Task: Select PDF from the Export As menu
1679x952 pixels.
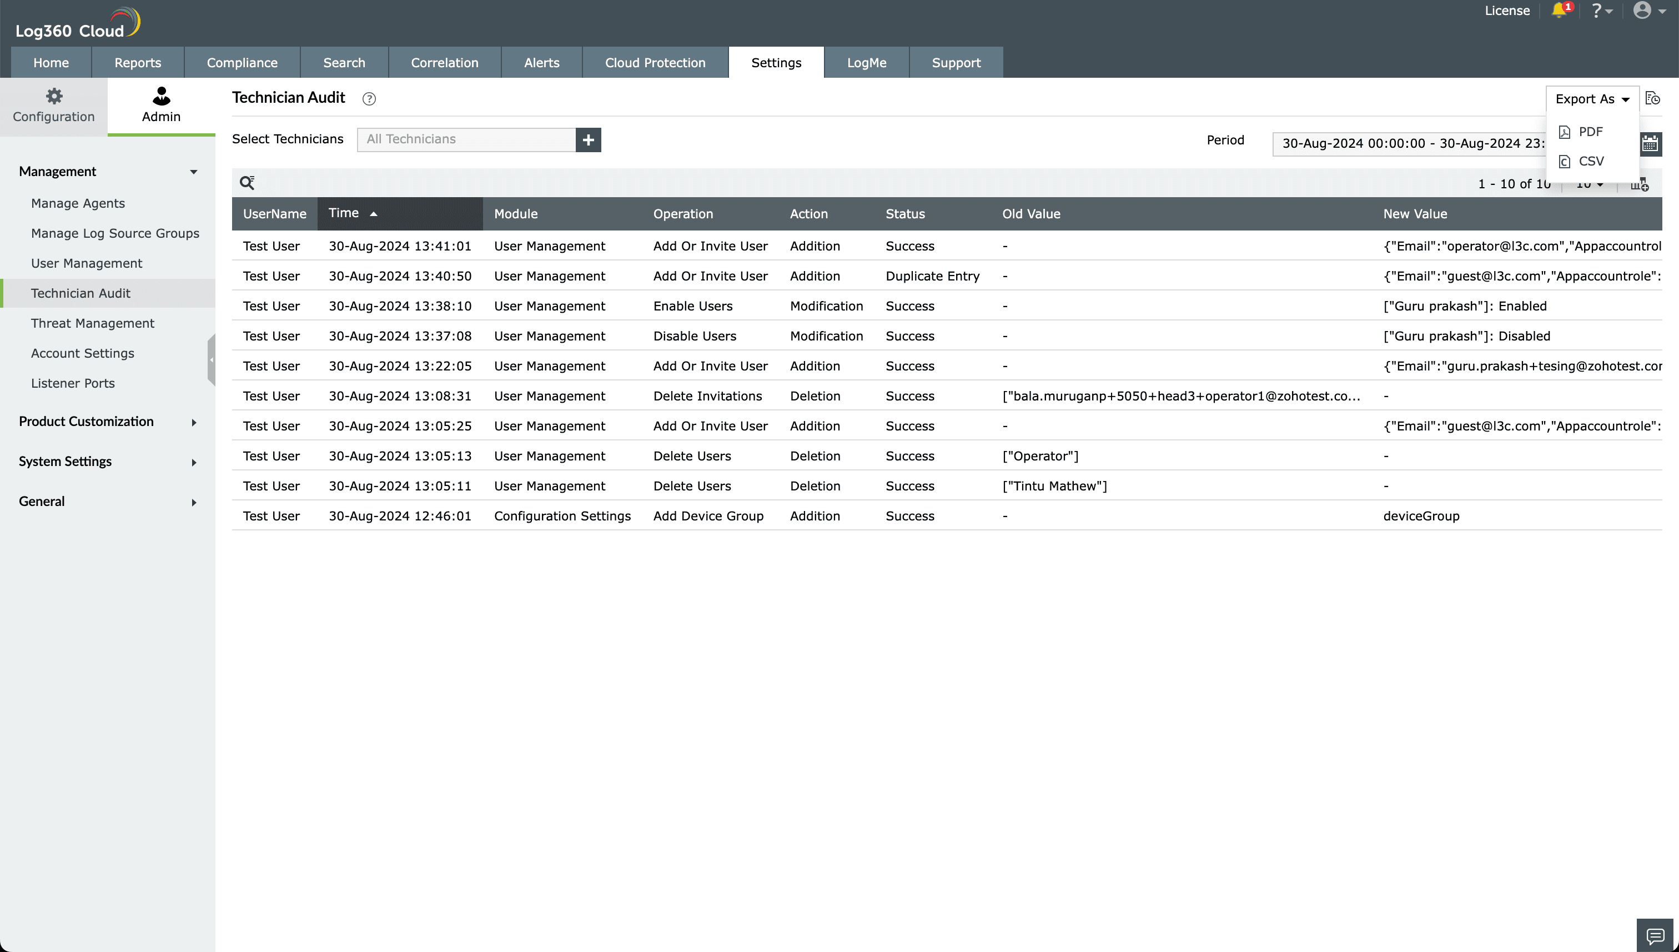Action: point(1590,132)
